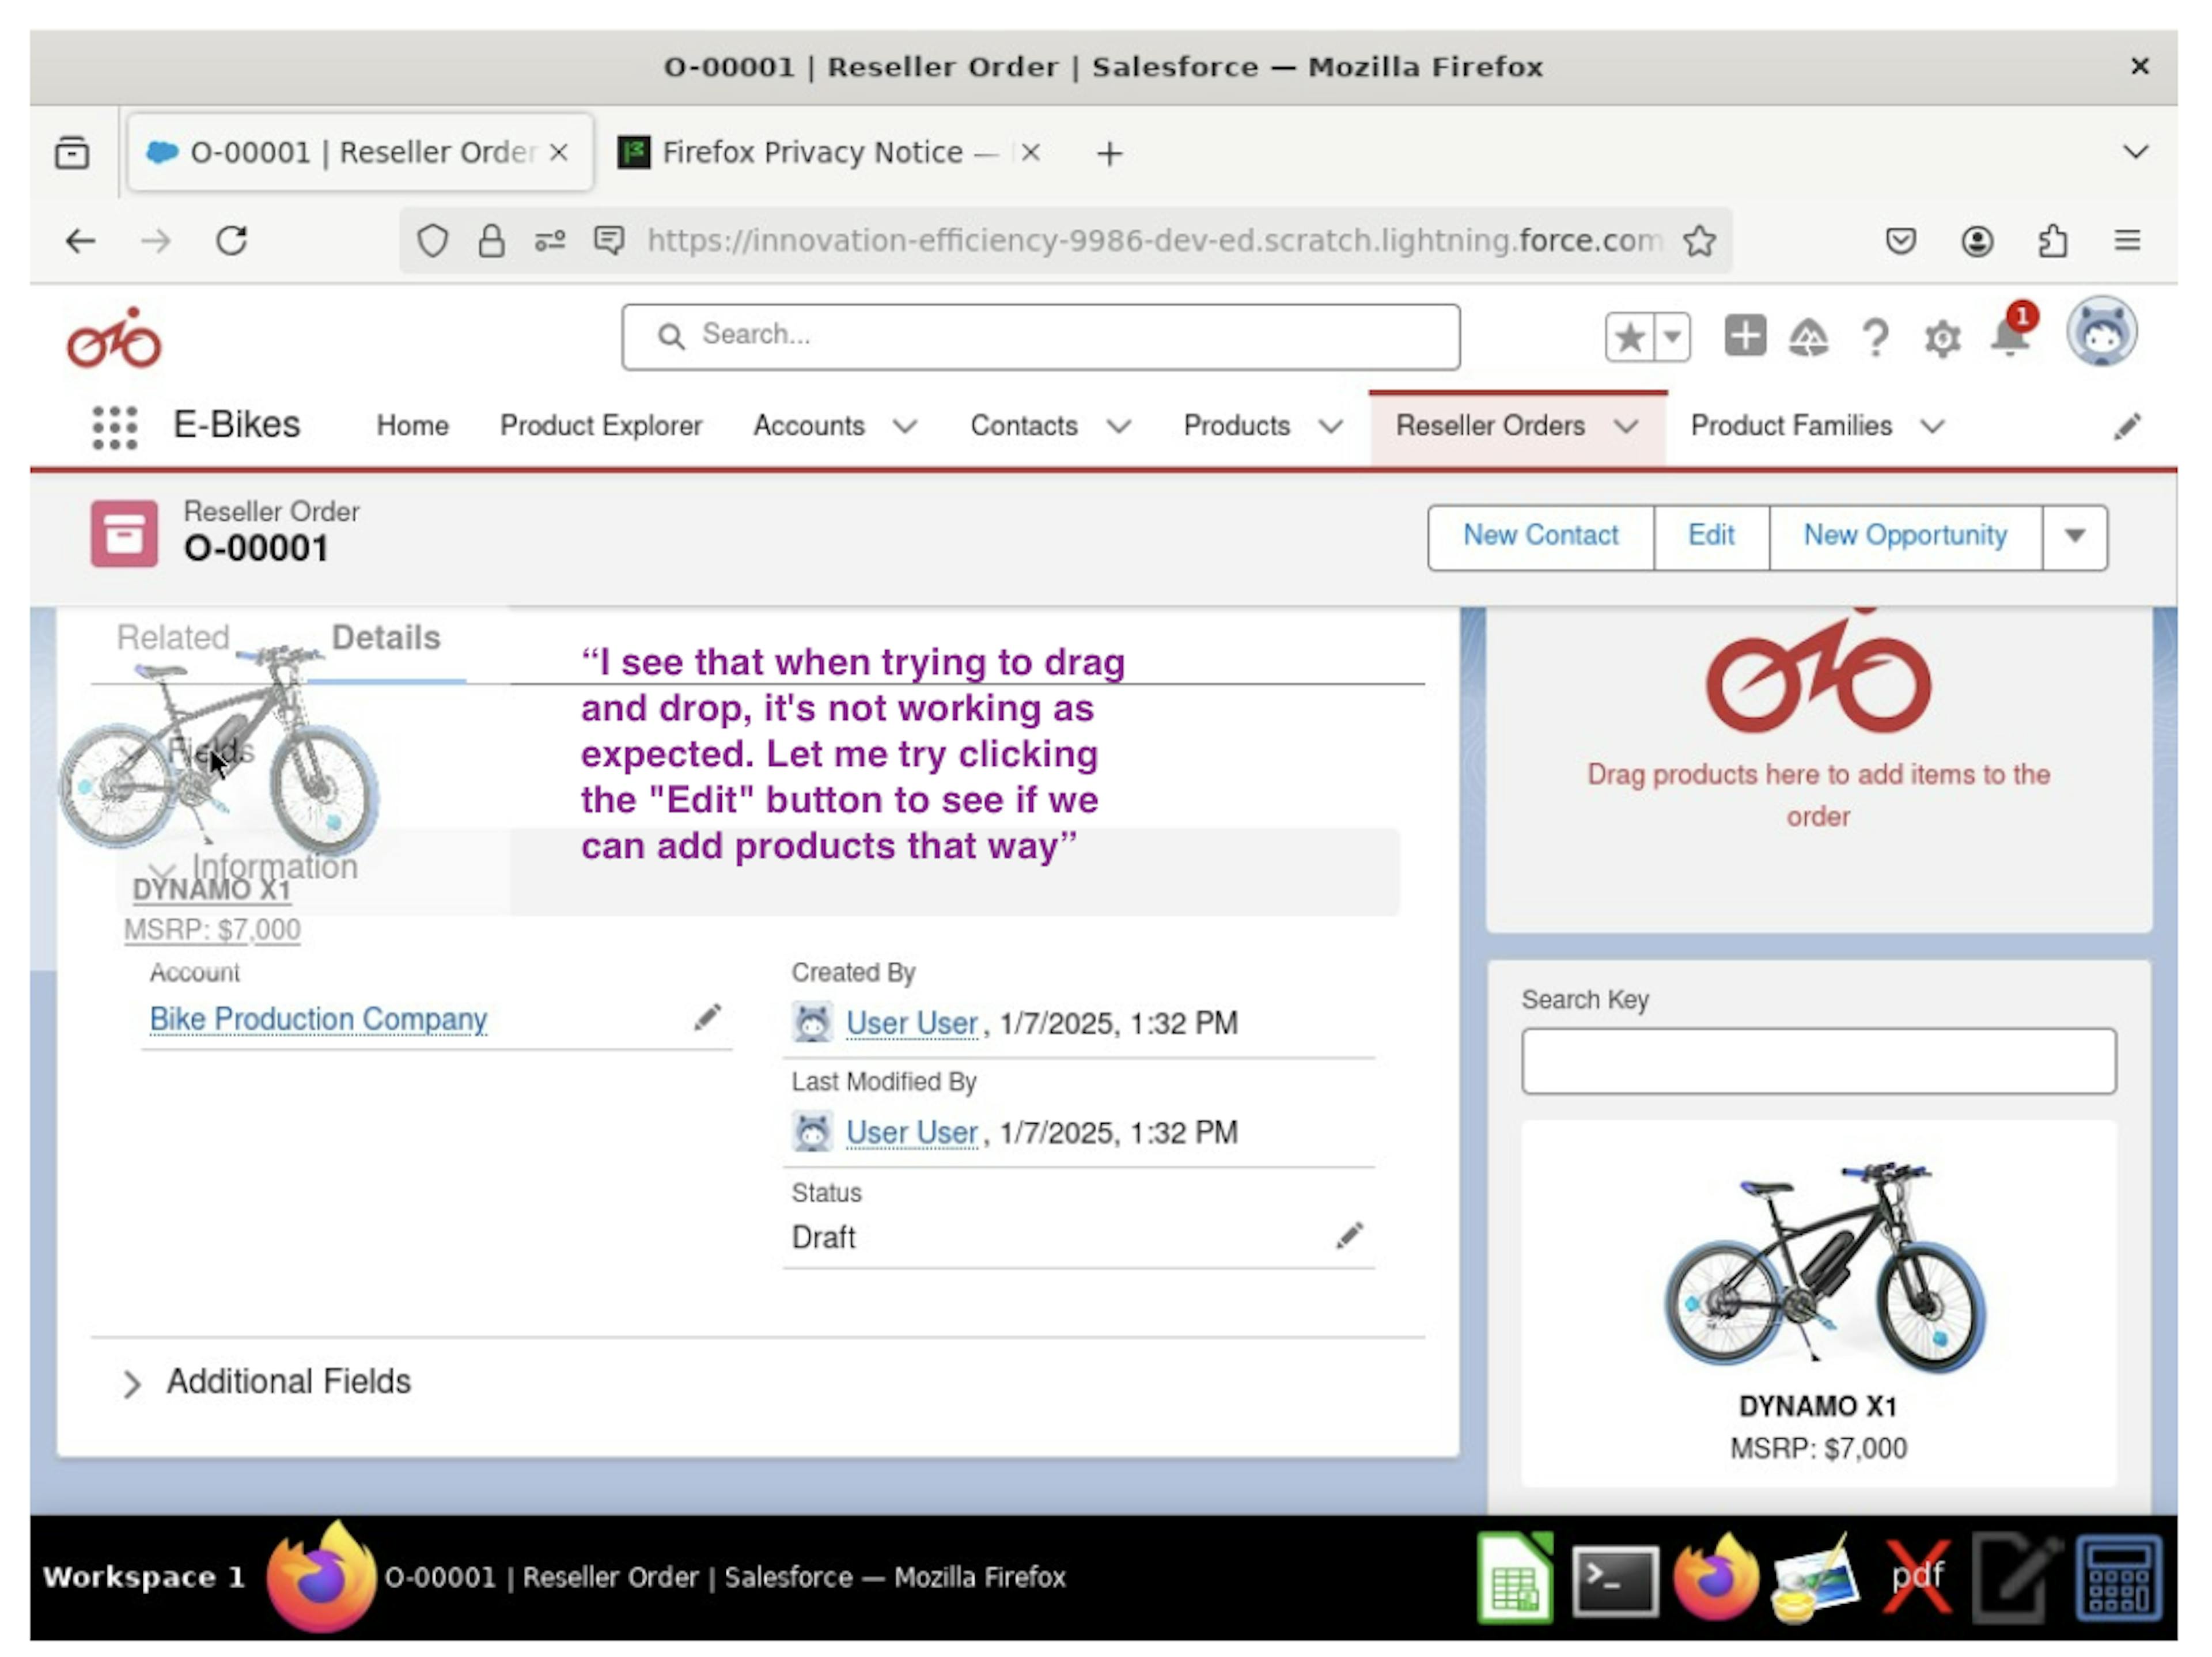Screen dimensions: 2212x1657
Task: Launch spreadsheet app from taskbar
Action: pos(1515,1578)
